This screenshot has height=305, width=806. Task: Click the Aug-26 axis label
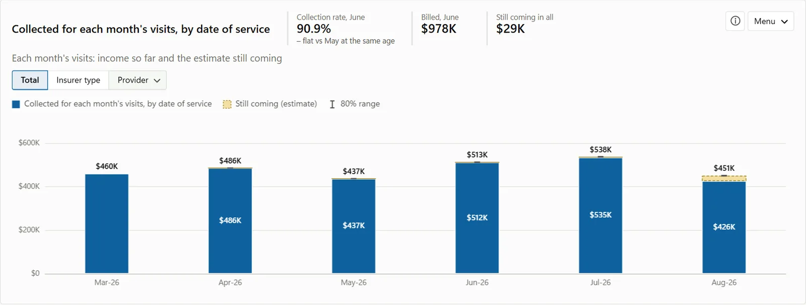pyautogui.click(x=724, y=282)
